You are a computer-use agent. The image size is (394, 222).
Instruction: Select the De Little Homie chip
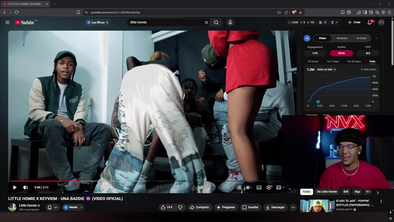tap(327, 191)
